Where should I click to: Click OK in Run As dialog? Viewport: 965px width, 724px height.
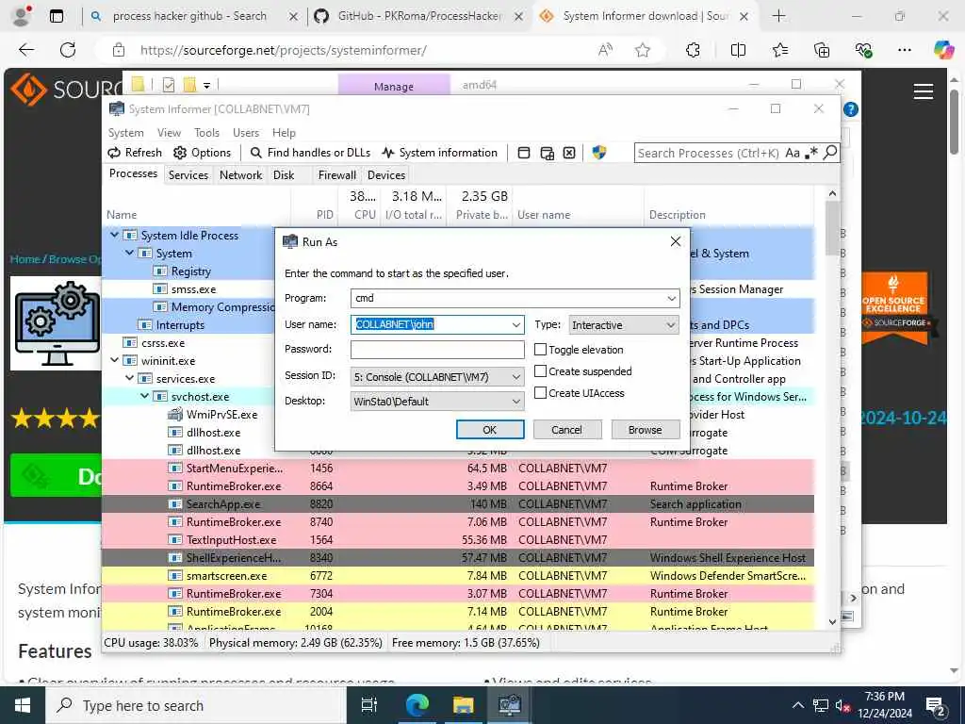[490, 430]
